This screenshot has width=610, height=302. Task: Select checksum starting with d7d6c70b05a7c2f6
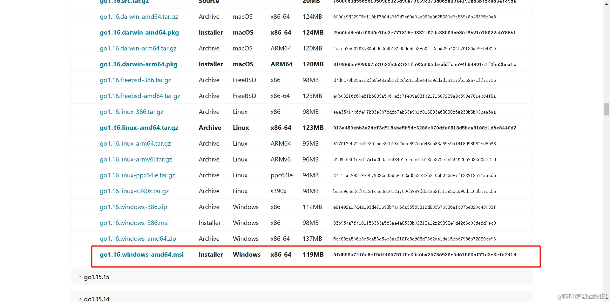(x=415, y=80)
